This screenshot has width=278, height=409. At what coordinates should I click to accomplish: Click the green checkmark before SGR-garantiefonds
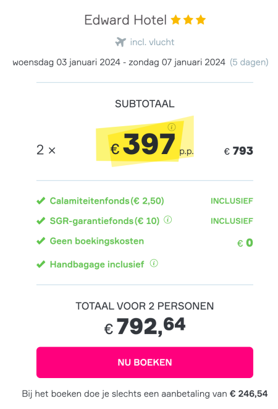pos(41,221)
